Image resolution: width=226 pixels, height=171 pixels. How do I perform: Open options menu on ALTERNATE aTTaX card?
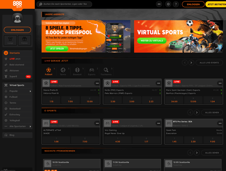(x=97, y=123)
